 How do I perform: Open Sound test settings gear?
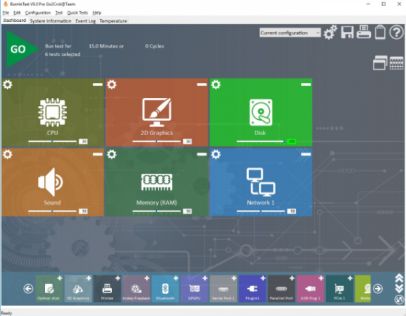tap(7, 154)
